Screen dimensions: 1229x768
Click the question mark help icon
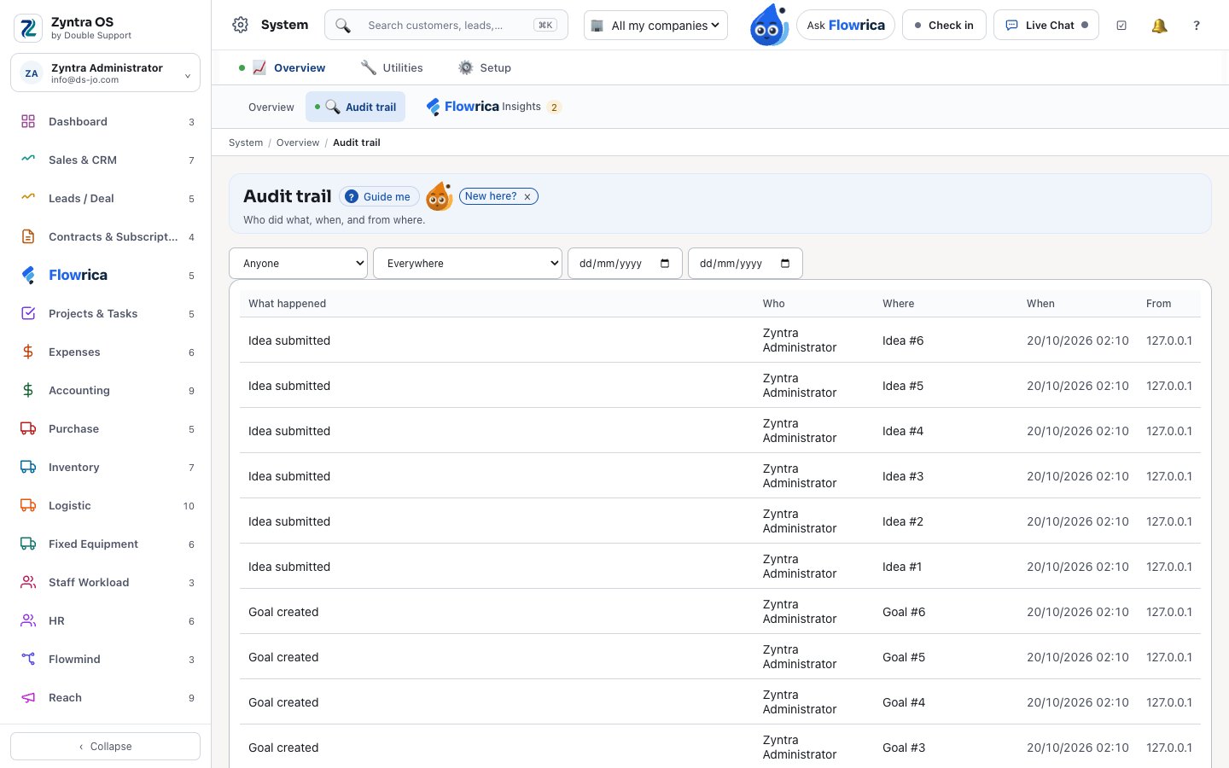pos(1197,26)
